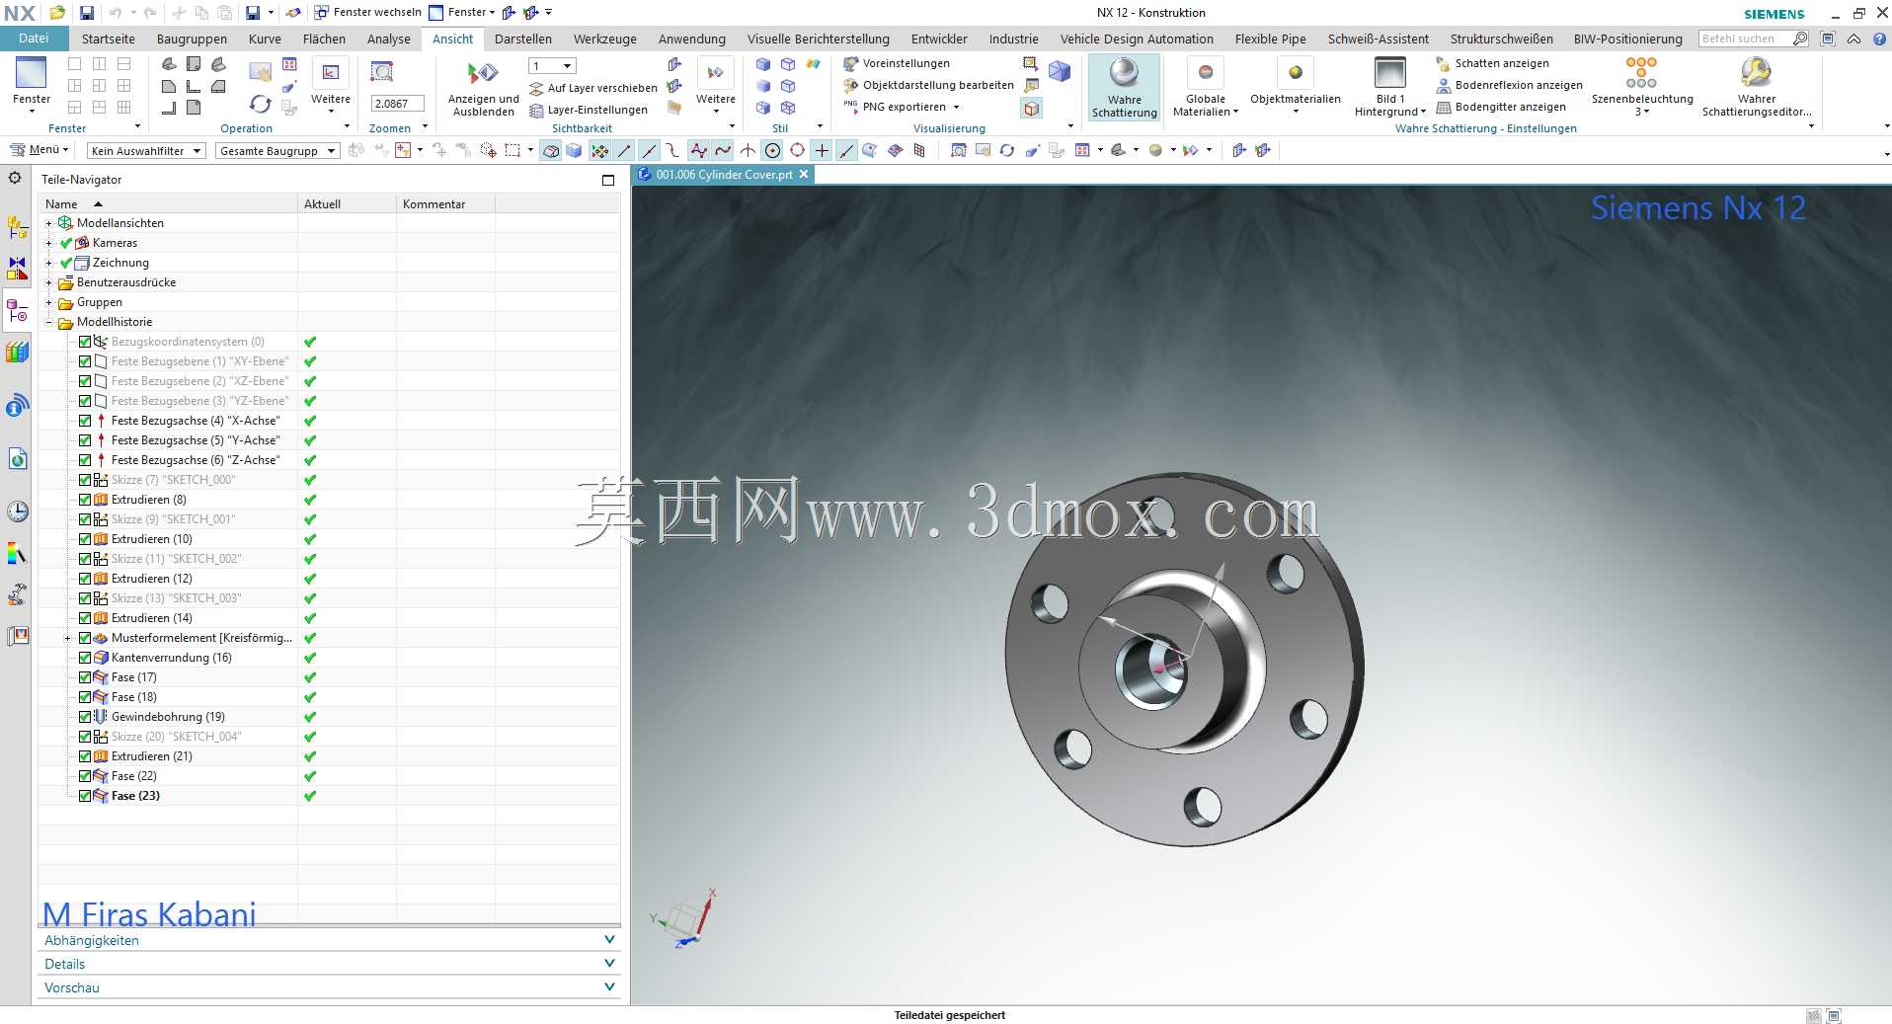Sort navigator by Name column header
The image size is (1892, 1024).
point(168,203)
